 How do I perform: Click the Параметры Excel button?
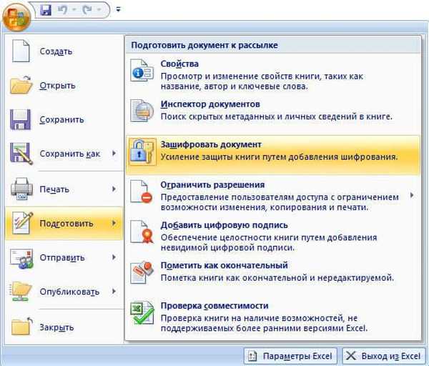(290, 356)
